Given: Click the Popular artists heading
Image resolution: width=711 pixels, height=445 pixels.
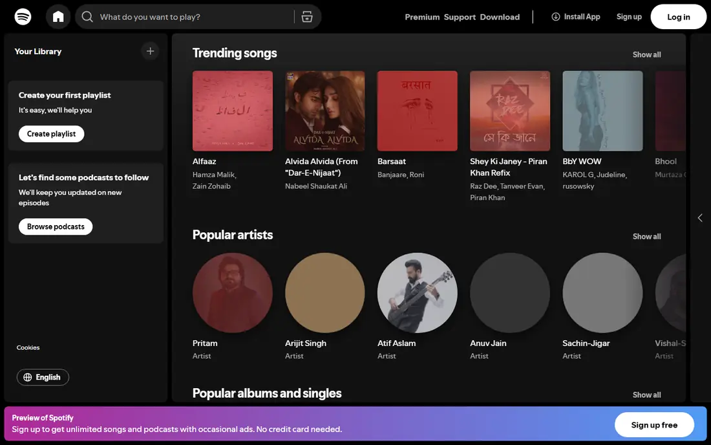Looking at the screenshot, I should 233,235.
